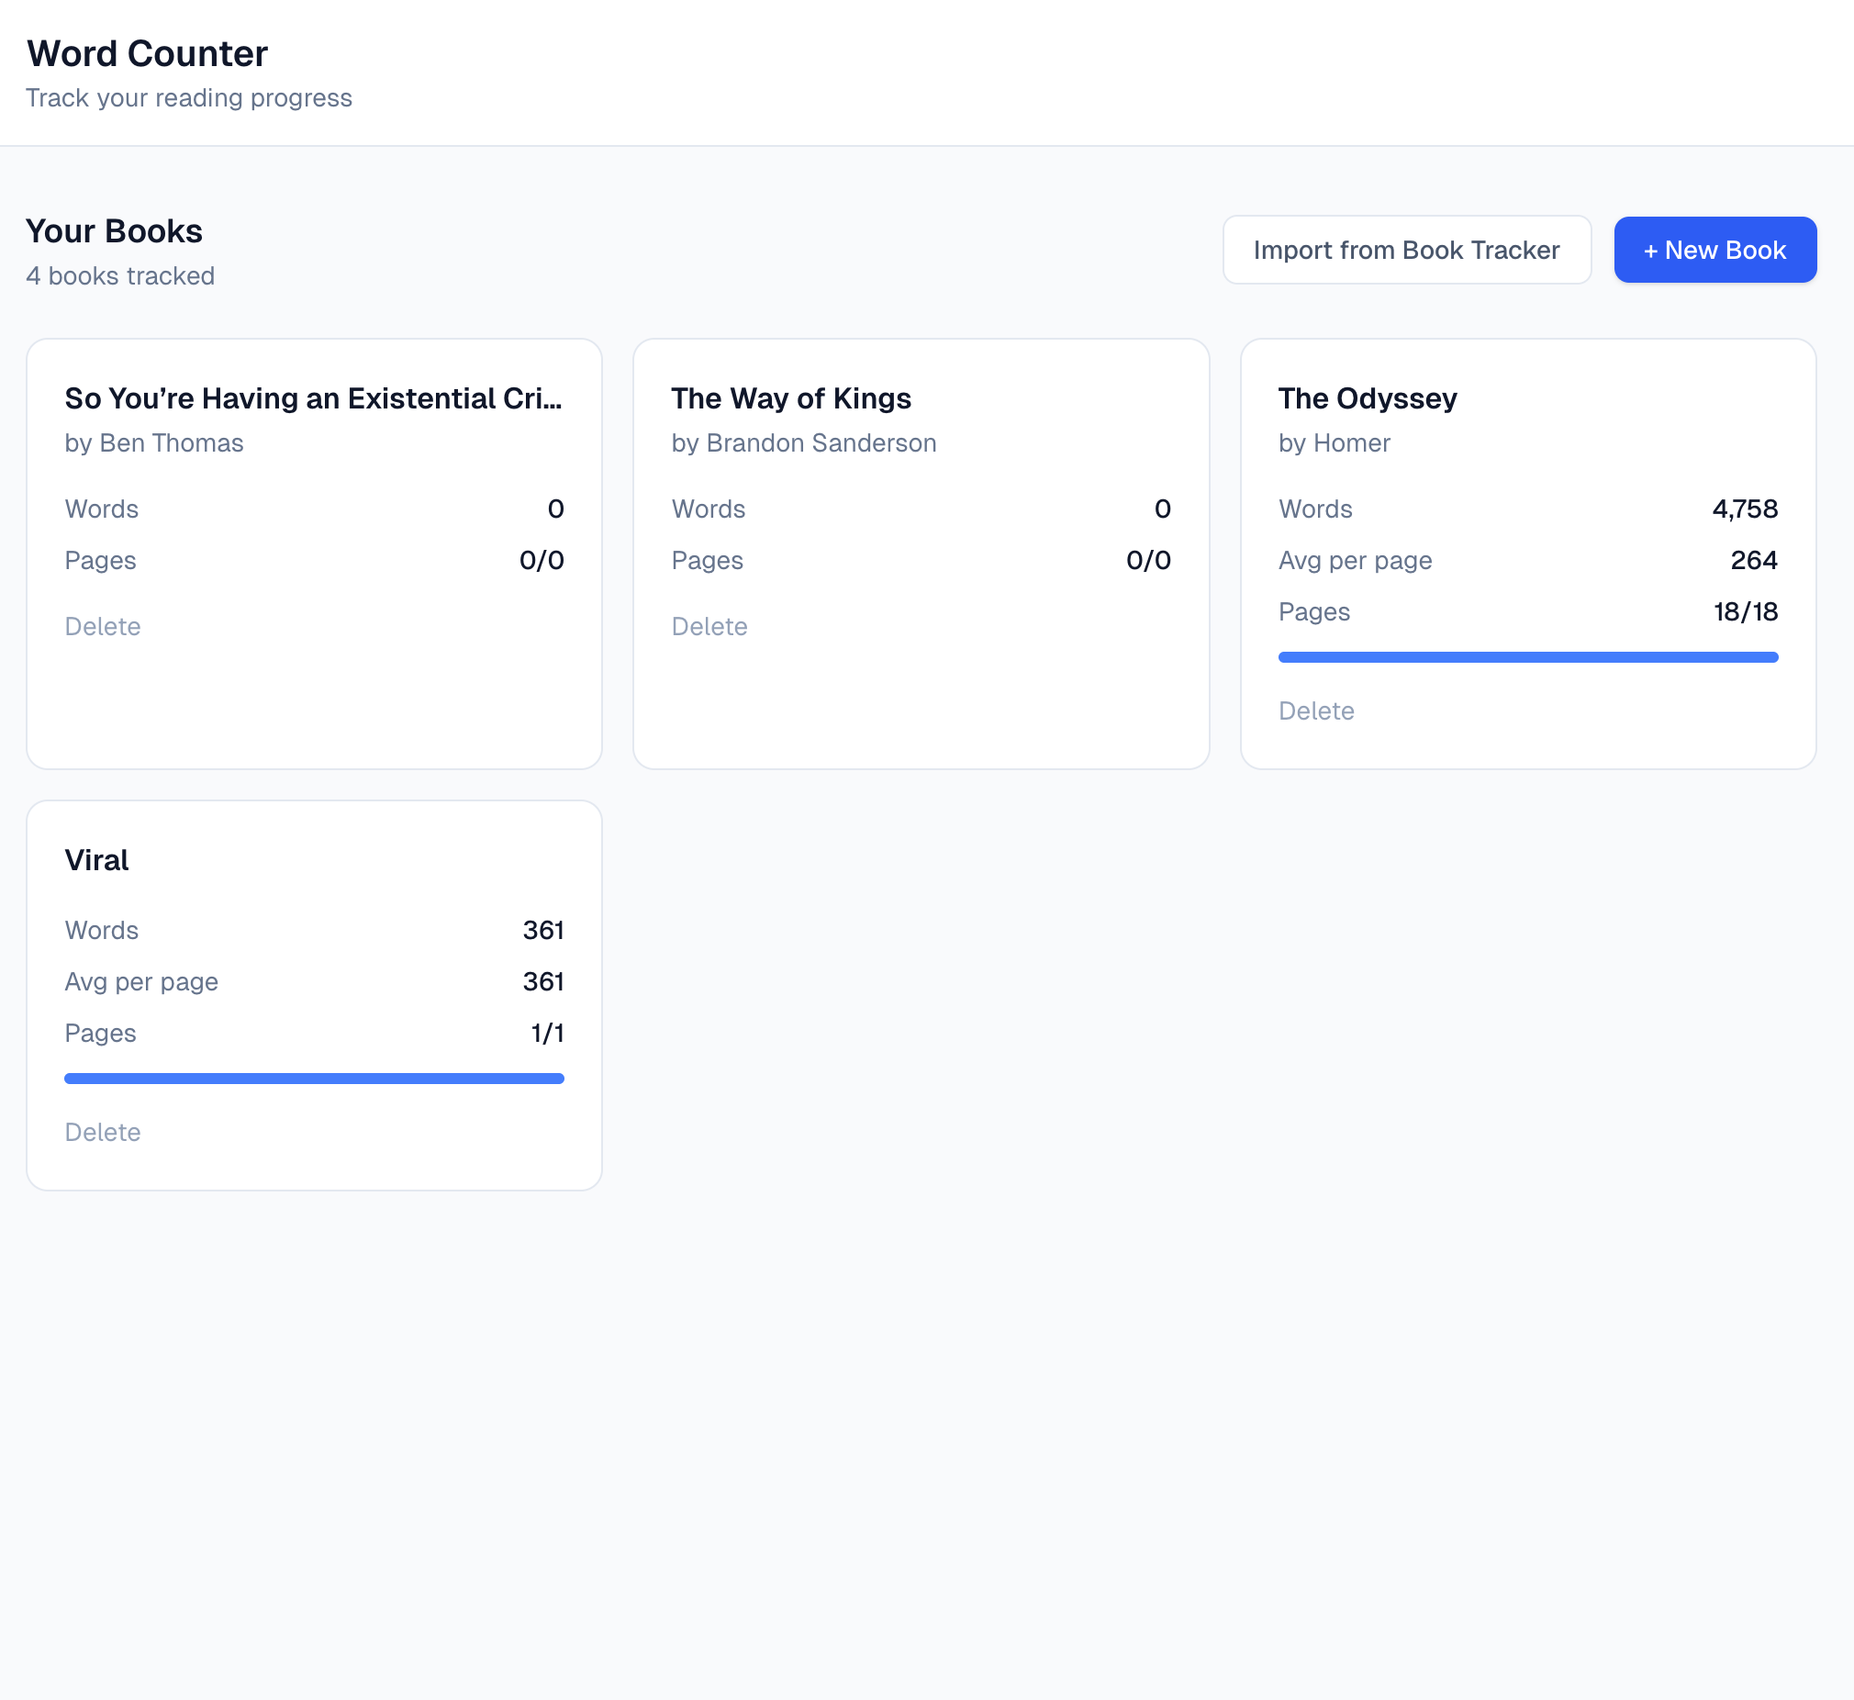Click the Word Counter heading
The width and height of the screenshot is (1854, 1700).
click(x=147, y=53)
